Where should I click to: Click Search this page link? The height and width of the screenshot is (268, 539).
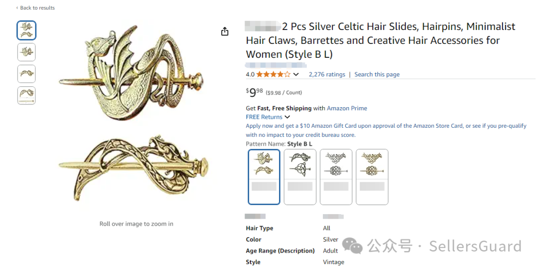(x=377, y=74)
